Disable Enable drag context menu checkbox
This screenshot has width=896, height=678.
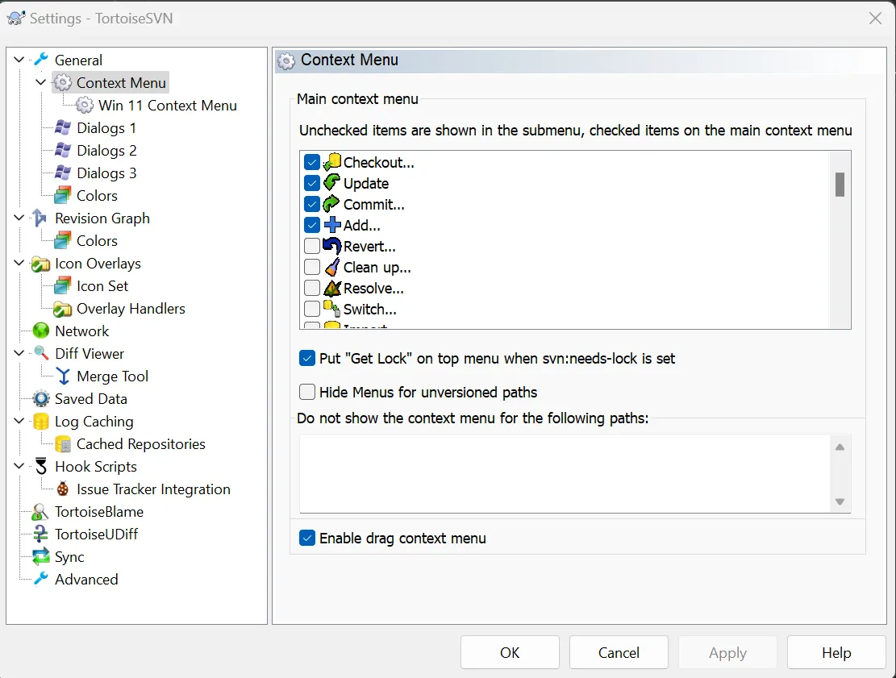[x=307, y=538]
